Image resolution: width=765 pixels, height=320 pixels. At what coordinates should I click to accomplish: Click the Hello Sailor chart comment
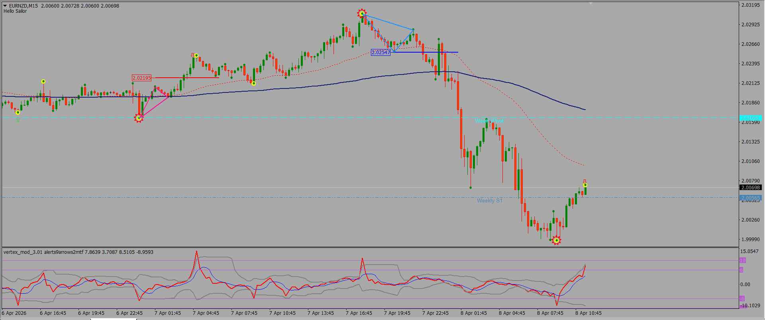point(15,11)
